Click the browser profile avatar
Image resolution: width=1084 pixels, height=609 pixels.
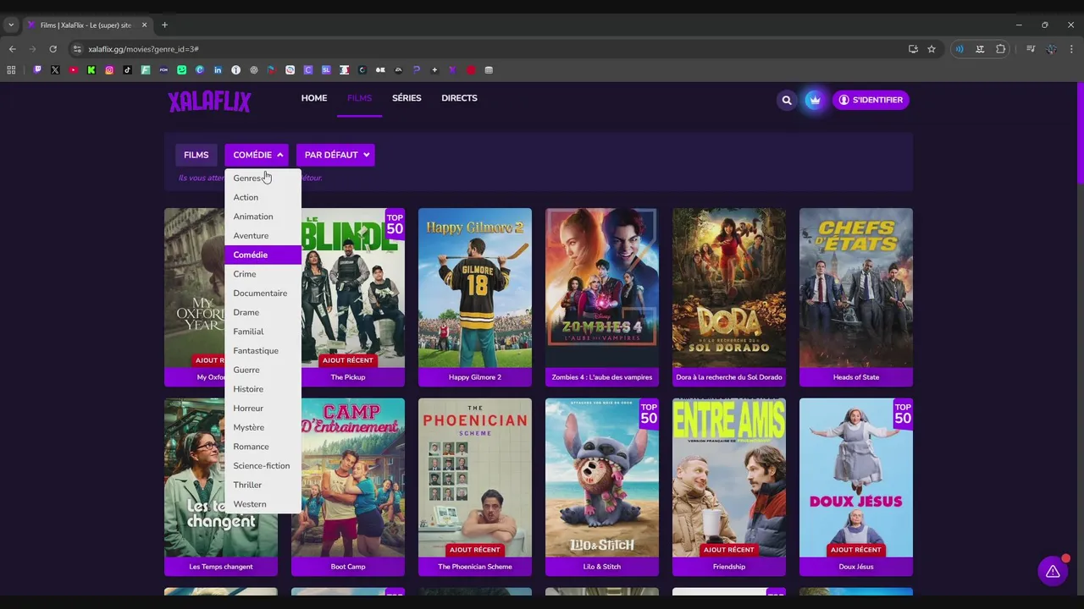tap(1051, 49)
